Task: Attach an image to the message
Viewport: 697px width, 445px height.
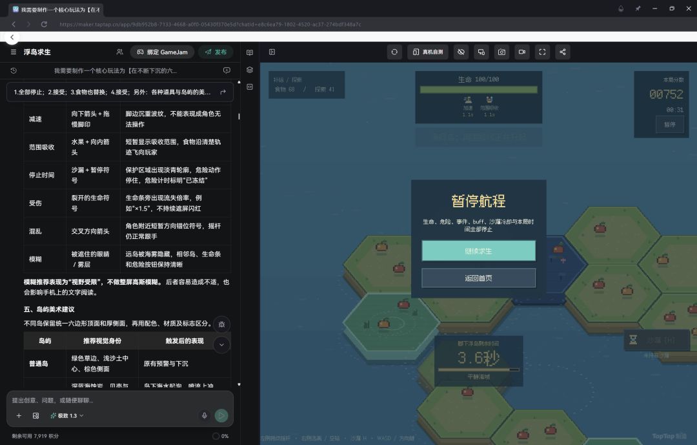Action: (x=36, y=416)
